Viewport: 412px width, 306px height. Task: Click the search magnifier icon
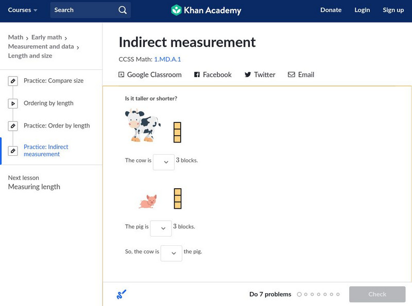pos(122,10)
